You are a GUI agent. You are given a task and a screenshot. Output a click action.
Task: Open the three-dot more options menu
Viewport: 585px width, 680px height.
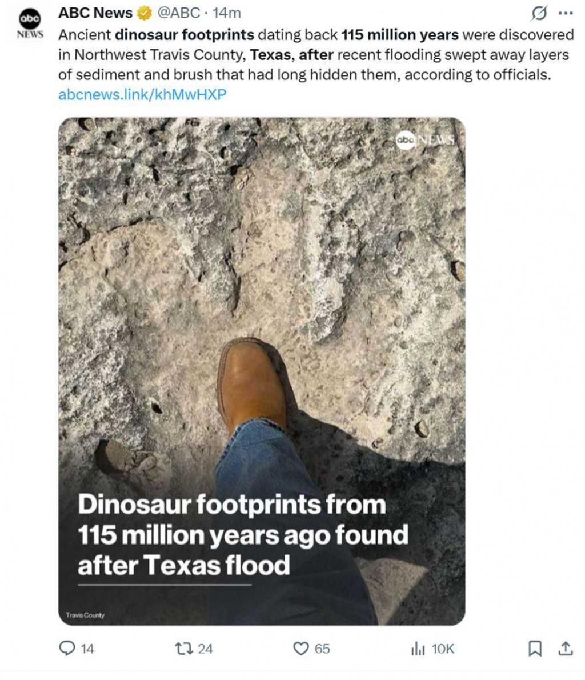click(565, 13)
